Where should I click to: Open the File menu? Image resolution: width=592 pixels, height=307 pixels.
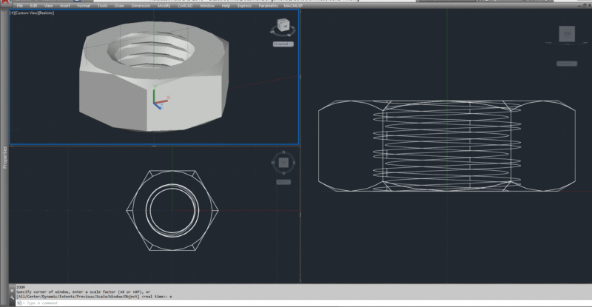click(x=20, y=6)
